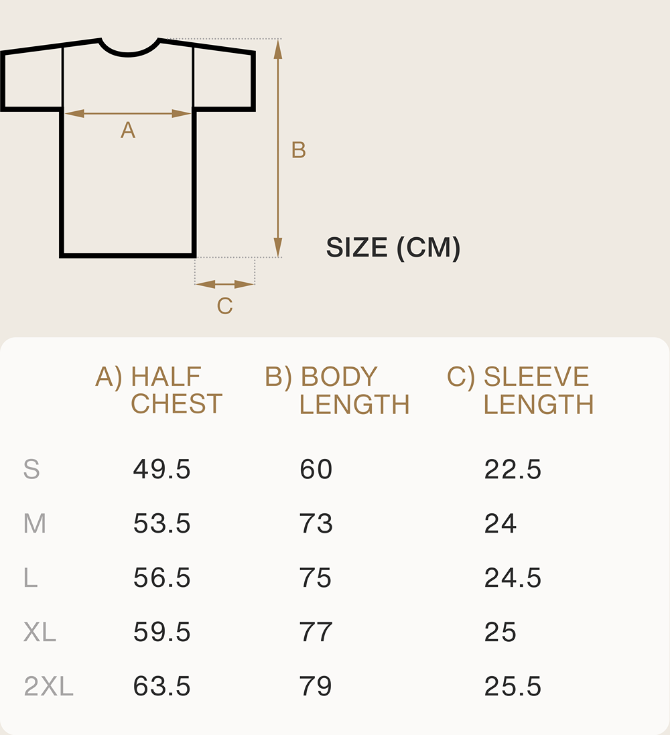Image resolution: width=670 pixels, height=735 pixels.
Task: Click the 2XL size row label
Action: [x=48, y=686]
